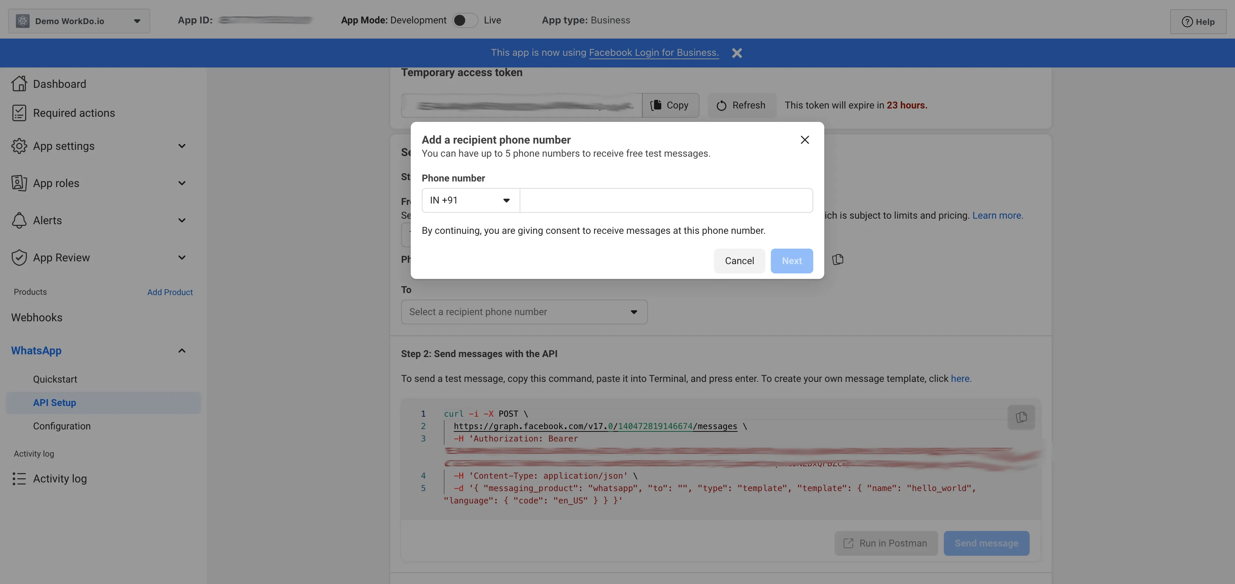Click the Required actions checklist icon
1235x584 pixels.
[x=19, y=113]
